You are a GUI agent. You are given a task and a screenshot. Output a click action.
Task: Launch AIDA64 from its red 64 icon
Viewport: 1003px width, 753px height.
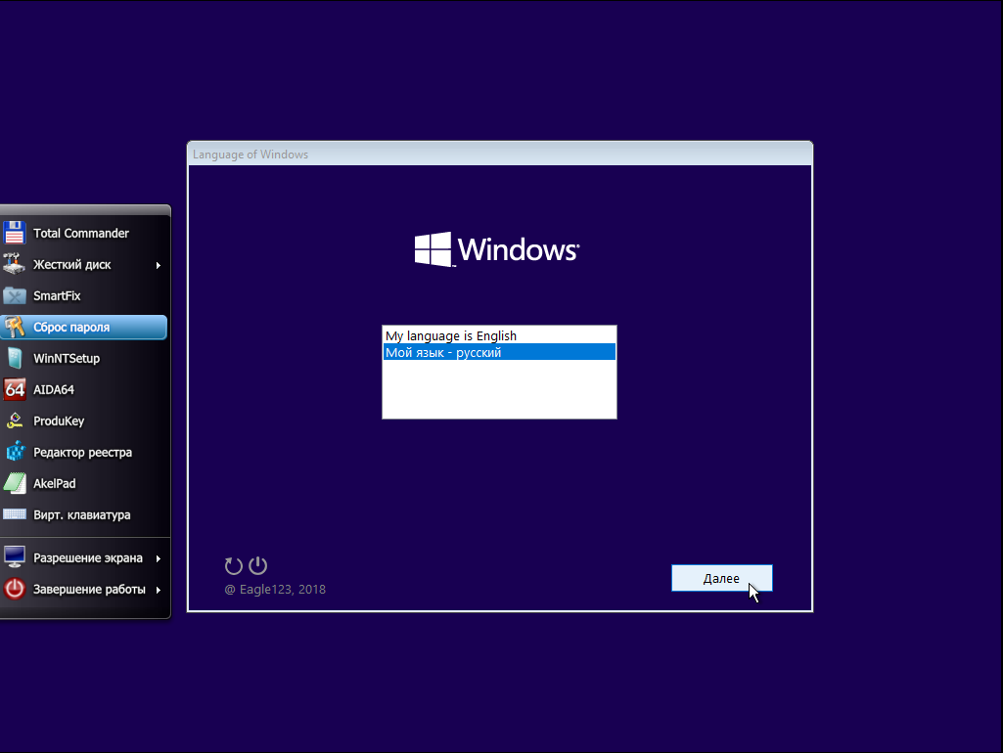14,390
